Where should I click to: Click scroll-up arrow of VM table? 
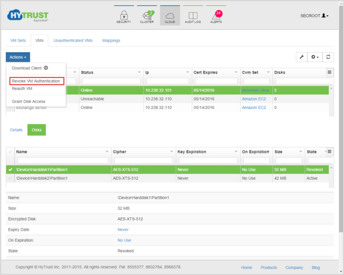331,88
